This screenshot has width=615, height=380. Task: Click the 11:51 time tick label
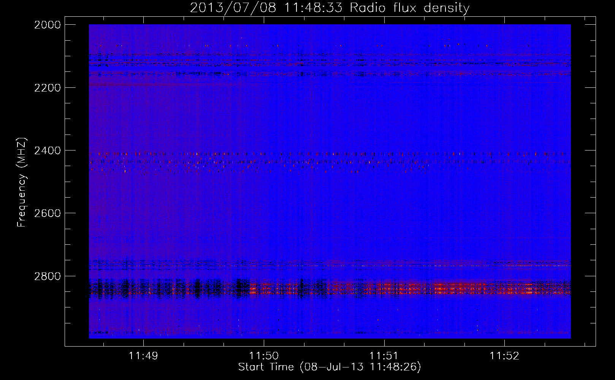(x=384, y=356)
